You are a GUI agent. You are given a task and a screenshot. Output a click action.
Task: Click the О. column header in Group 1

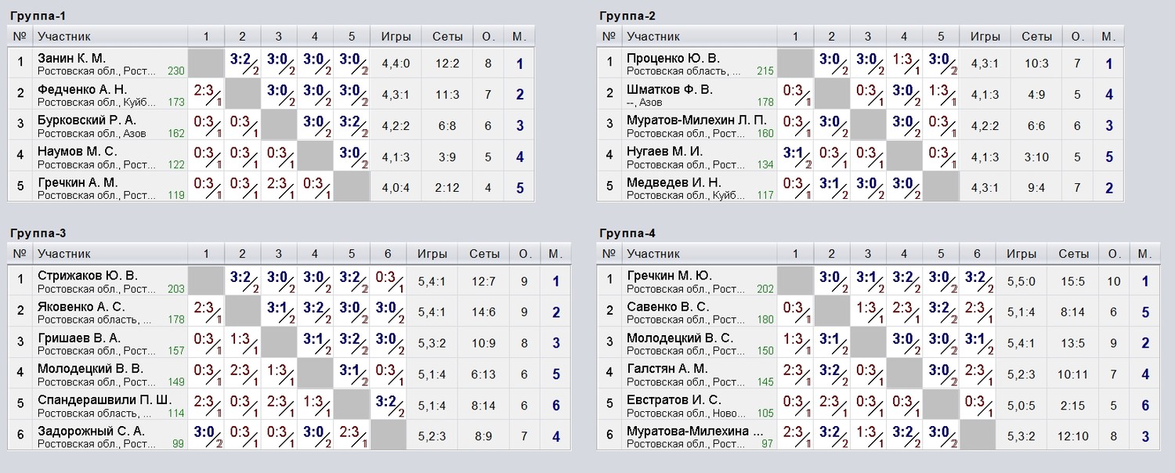[x=488, y=36]
